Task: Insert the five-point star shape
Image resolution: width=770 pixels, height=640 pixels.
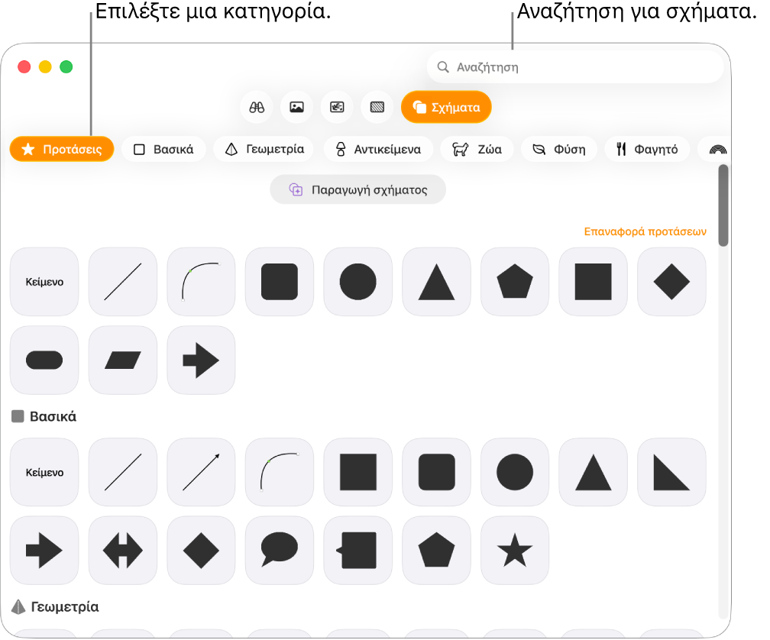Action: pyautogui.click(x=515, y=550)
